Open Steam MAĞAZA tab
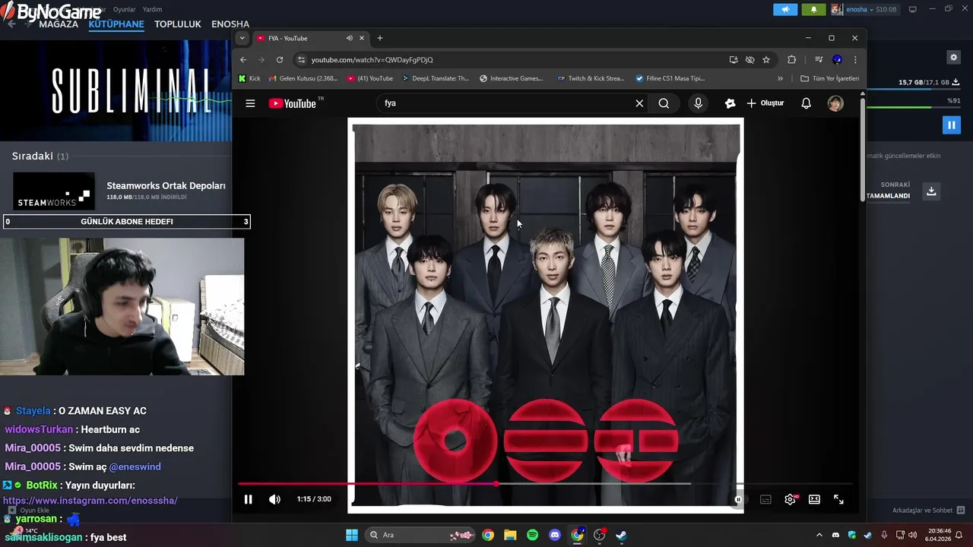The image size is (973, 547). 59,24
